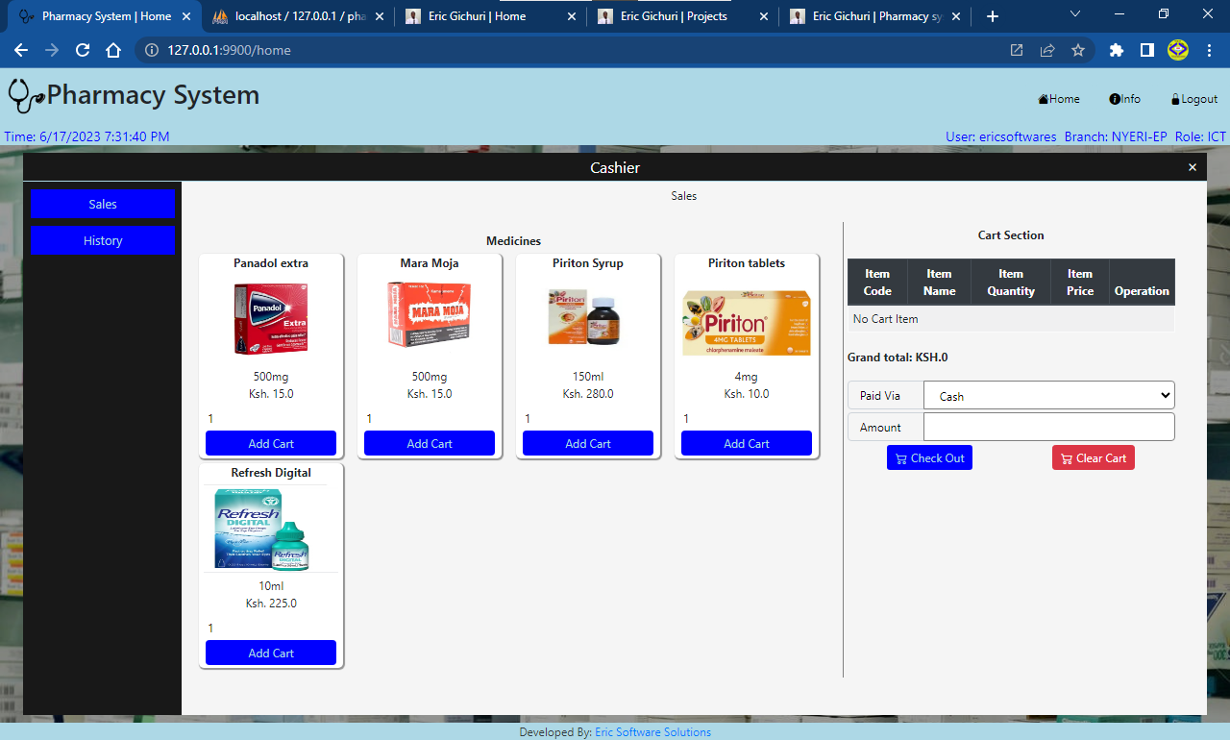Open Chrome three-dot menu

(x=1209, y=50)
